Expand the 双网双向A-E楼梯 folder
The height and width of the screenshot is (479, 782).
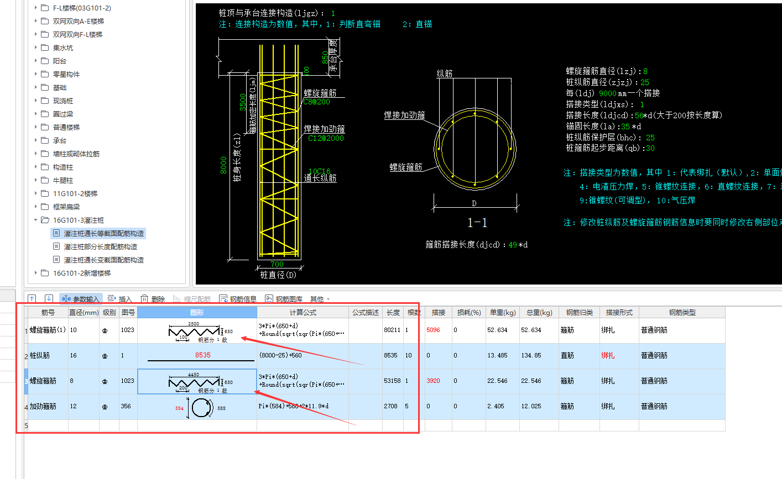pos(36,21)
